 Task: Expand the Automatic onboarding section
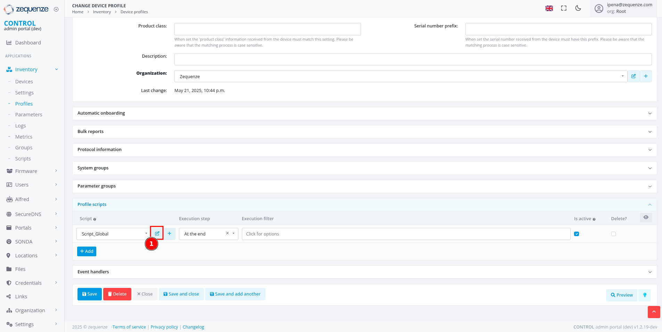point(364,113)
